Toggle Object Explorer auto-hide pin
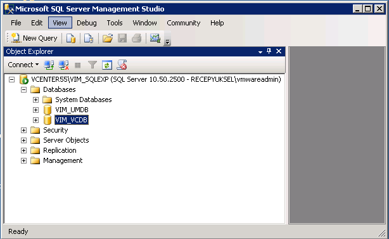This screenshot has width=389, height=239. (269, 51)
